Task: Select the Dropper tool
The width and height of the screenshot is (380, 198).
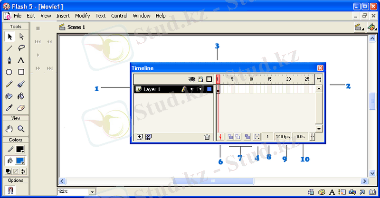Action: coord(9,108)
